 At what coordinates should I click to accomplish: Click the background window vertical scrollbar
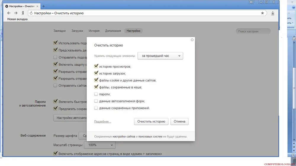point(294,89)
